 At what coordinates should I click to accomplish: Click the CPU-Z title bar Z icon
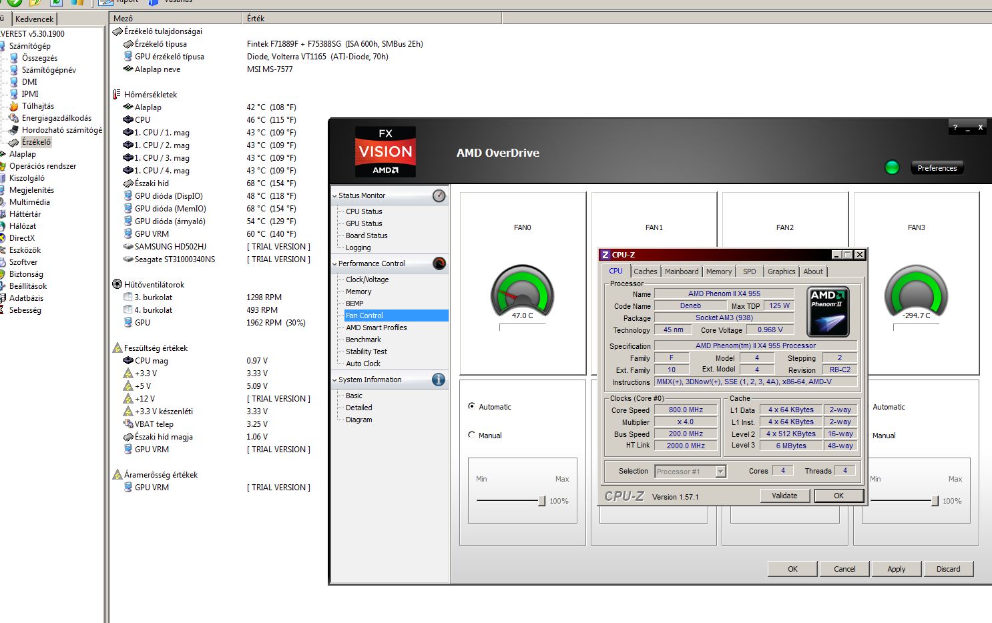(605, 255)
